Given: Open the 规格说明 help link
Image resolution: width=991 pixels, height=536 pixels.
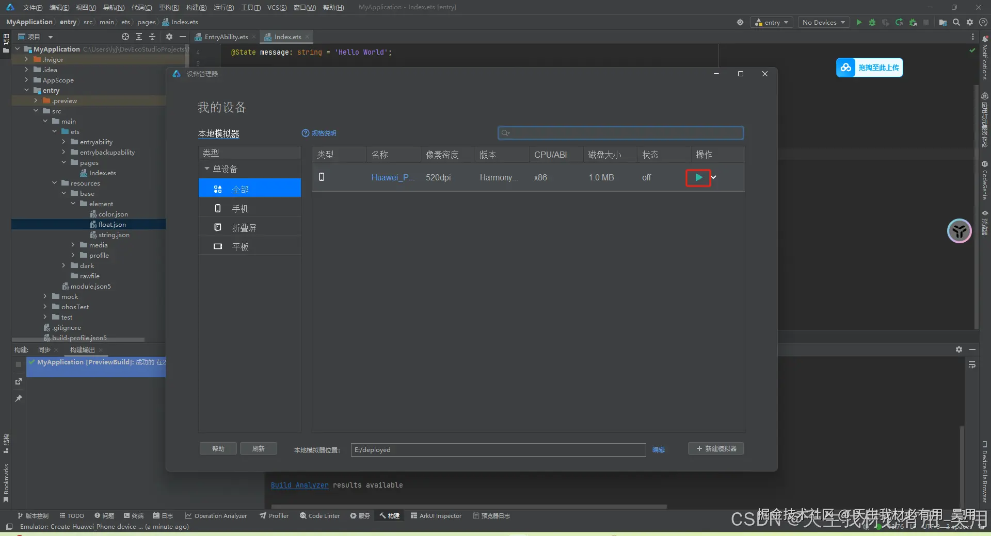Looking at the screenshot, I should (x=319, y=133).
